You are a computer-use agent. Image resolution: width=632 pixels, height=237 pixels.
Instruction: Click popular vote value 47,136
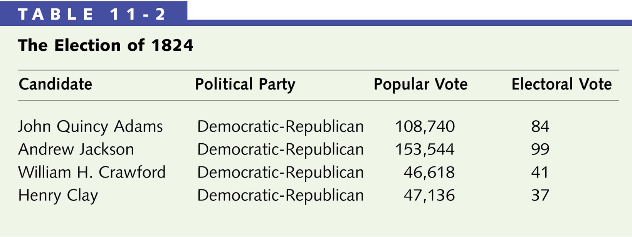pyautogui.click(x=429, y=196)
